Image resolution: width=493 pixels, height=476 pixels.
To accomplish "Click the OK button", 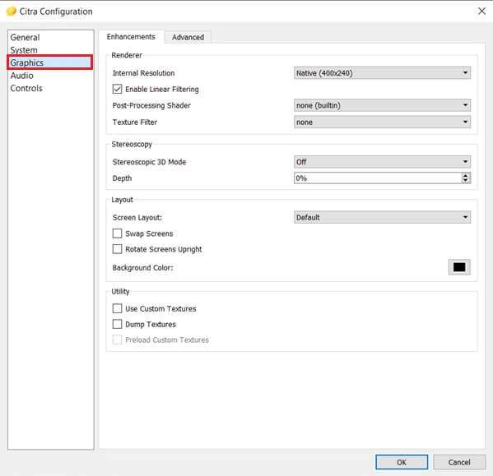I will [x=402, y=462].
